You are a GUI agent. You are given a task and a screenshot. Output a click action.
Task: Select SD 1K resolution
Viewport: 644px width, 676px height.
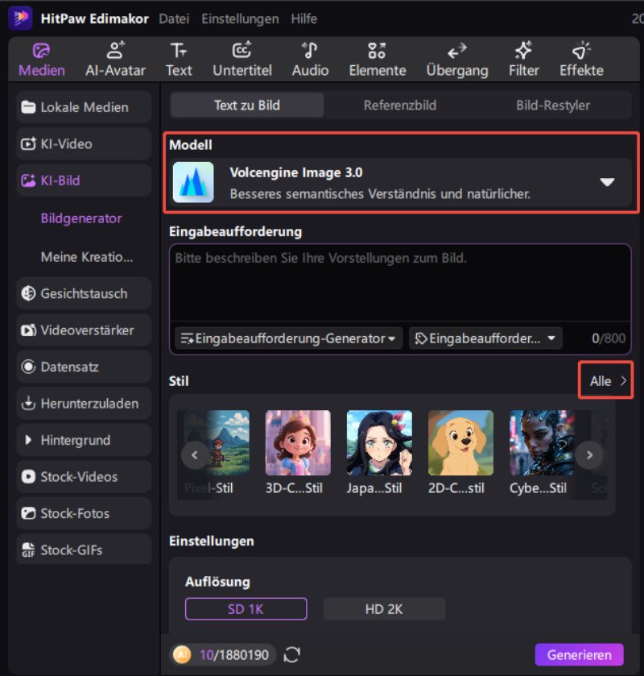coord(246,609)
